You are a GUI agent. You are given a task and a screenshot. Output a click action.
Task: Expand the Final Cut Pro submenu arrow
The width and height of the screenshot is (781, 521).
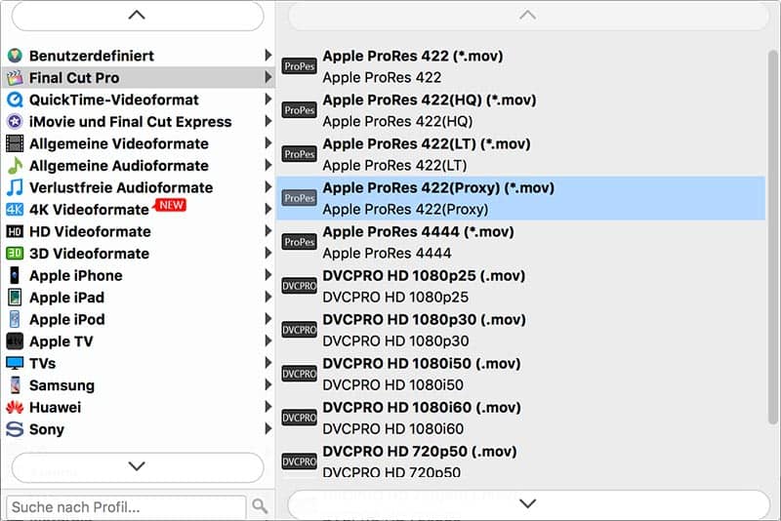267,77
